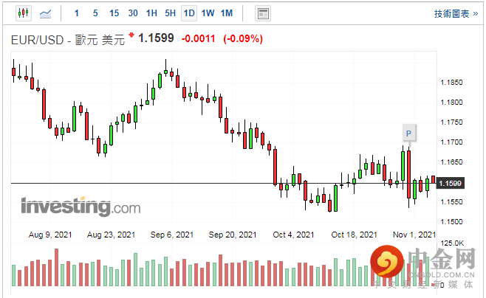Switch chart to 1W weekly
The image size is (486, 298).
point(208,13)
